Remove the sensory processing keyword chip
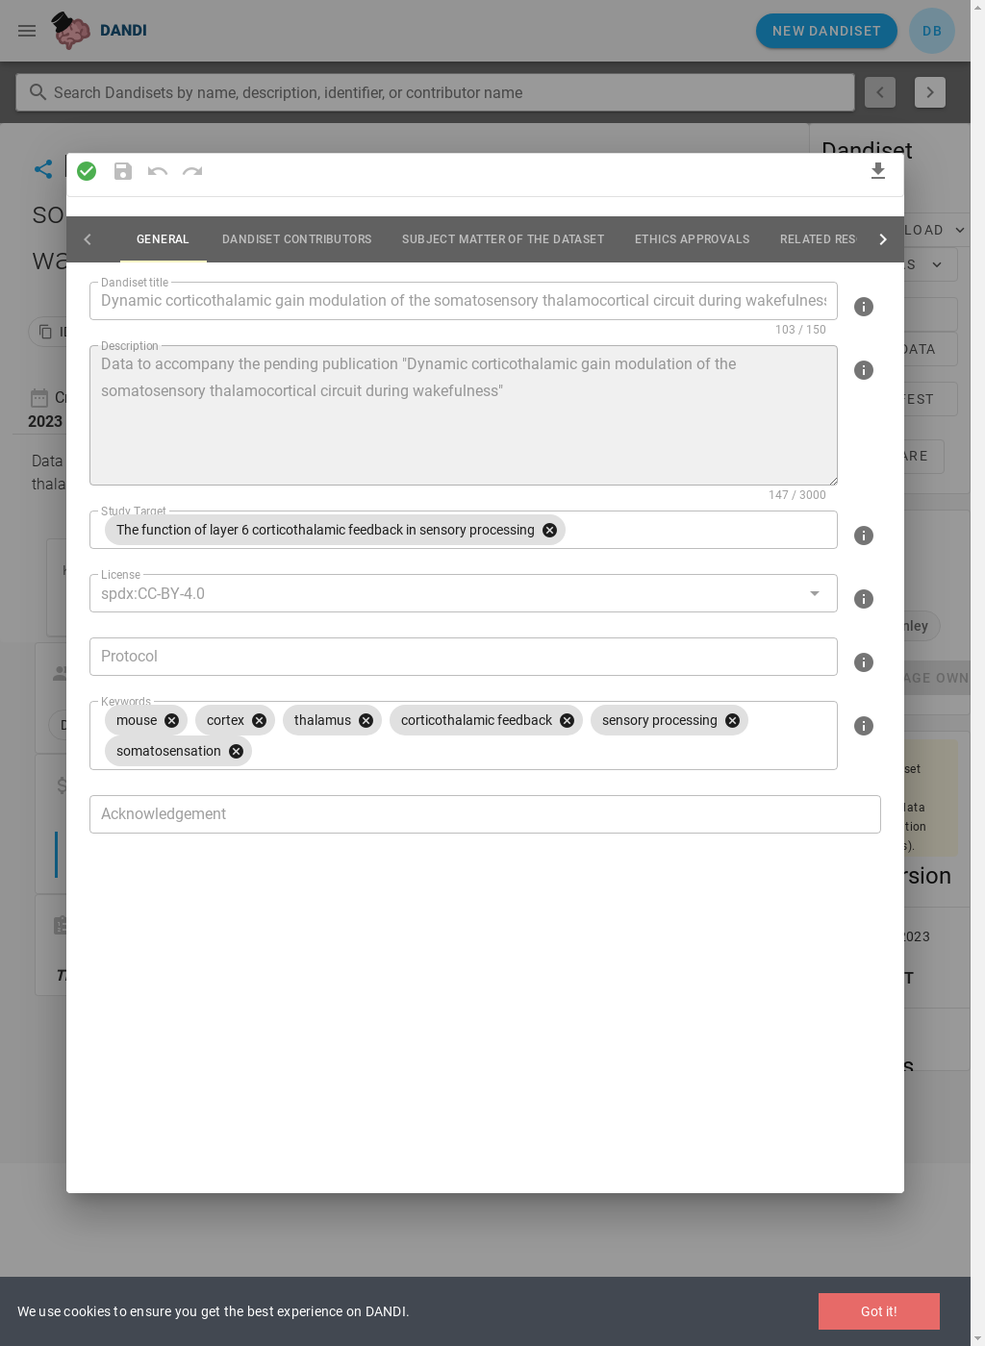Screen dimensions: 985x1346 [732, 720]
